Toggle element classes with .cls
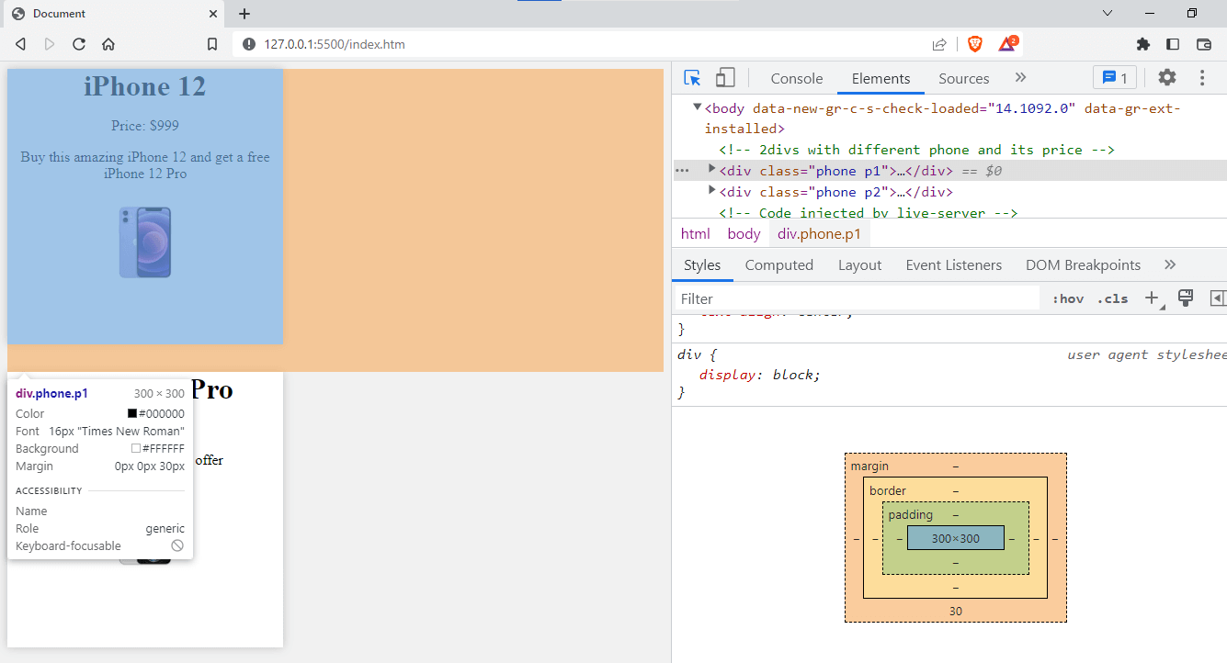The width and height of the screenshot is (1227, 663). pyautogui.click(x=1112, y=298)
